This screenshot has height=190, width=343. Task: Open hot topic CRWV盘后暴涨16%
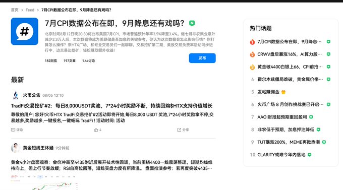[x=290, y=54]
